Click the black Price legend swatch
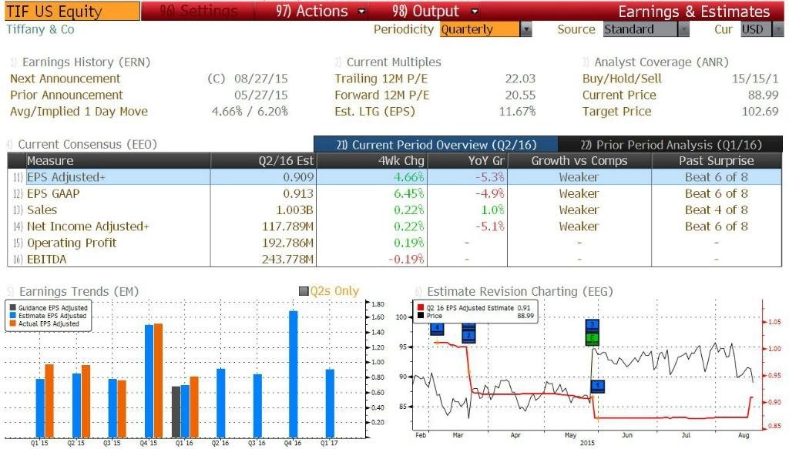 421,316
